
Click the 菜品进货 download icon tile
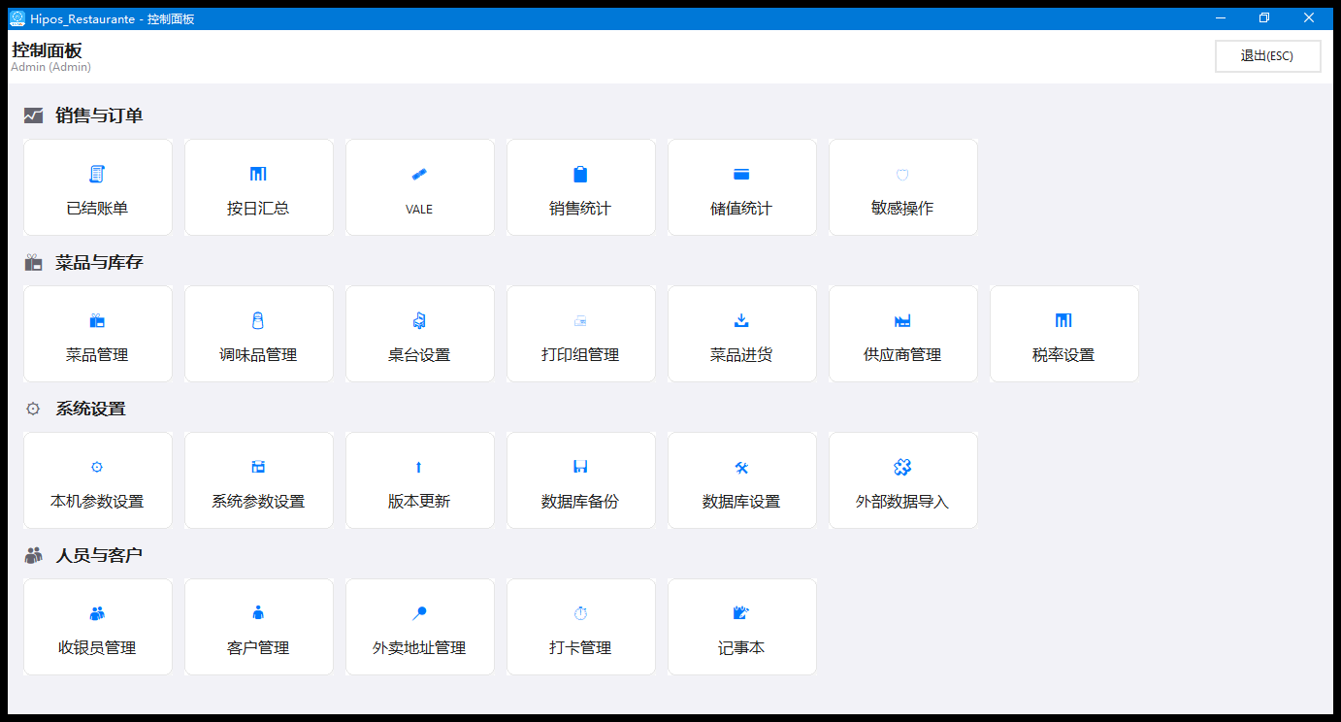(742, 334)
